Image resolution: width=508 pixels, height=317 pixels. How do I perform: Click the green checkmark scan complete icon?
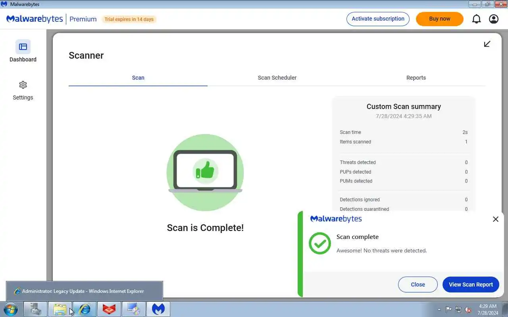point(320,243)
